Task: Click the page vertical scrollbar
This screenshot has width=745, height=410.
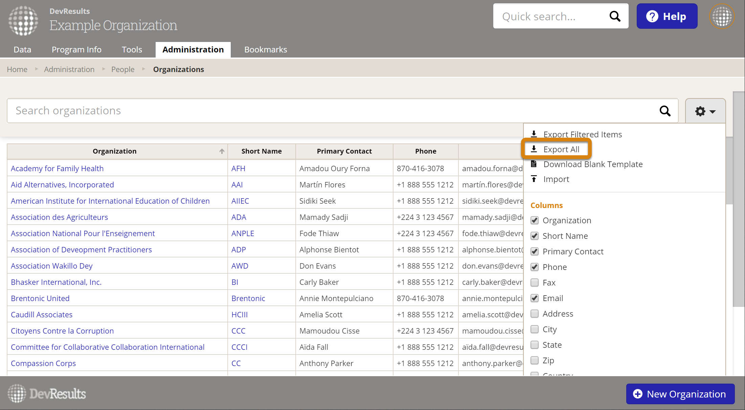Action: 739,200
